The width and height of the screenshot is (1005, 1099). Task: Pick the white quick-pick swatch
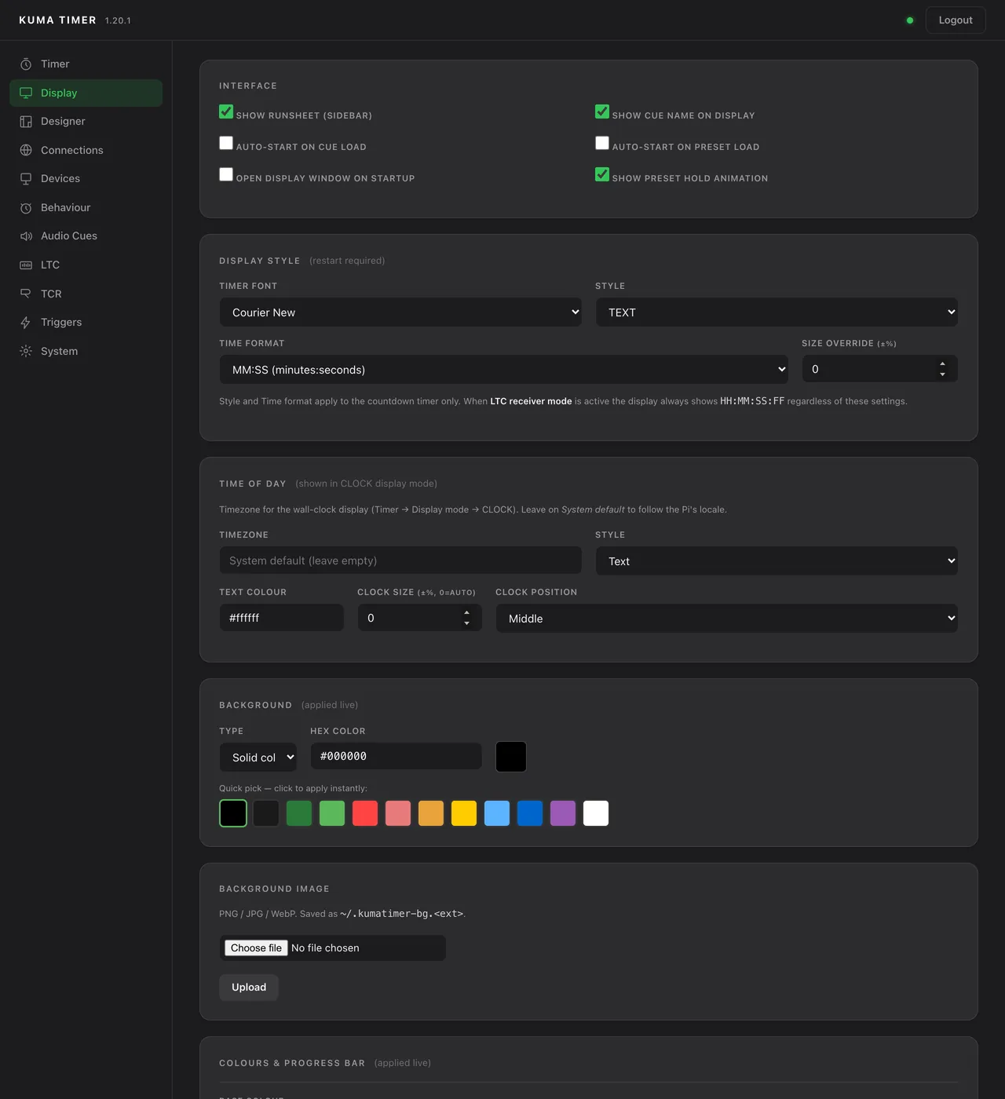click(596, 813)
